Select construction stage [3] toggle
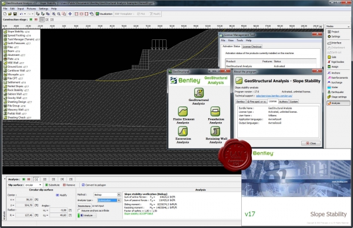This screenshot has width=353, height=228. (x=52, y=19)
